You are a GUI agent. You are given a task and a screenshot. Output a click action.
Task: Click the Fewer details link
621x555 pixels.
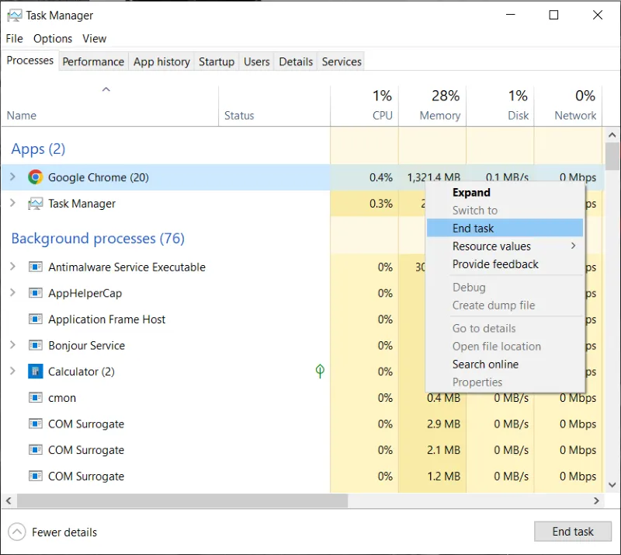[x=64, y=532]
